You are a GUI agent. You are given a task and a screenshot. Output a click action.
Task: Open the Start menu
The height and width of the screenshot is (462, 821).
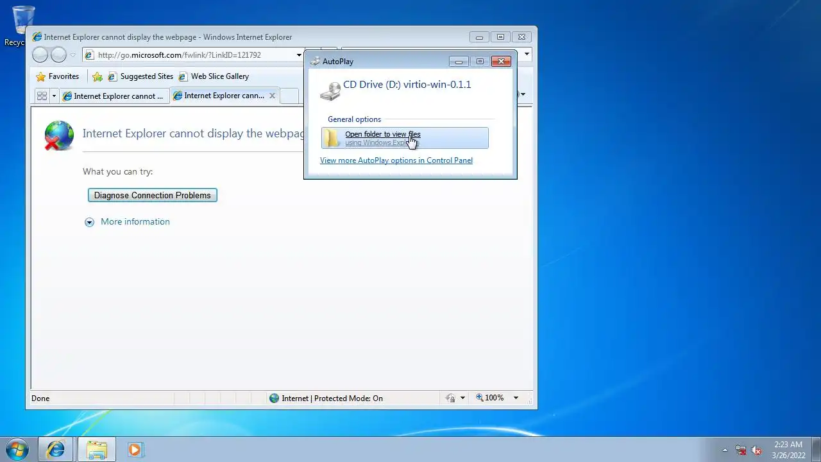17,449
